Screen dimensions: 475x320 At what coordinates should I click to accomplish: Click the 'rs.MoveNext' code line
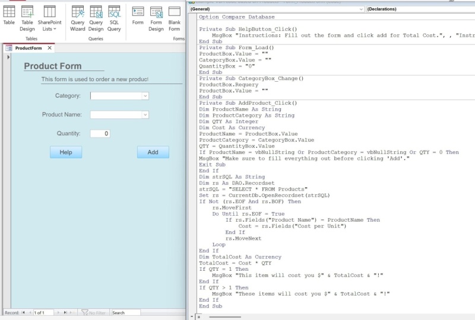click(243, 238)
